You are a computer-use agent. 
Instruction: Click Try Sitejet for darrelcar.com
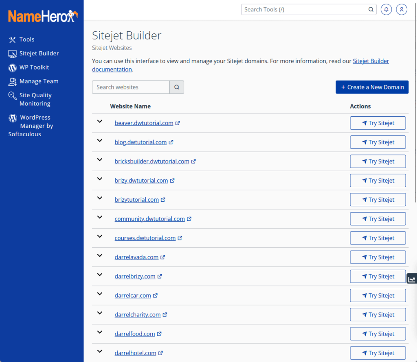pyautogui.click(x=378, y=295)
